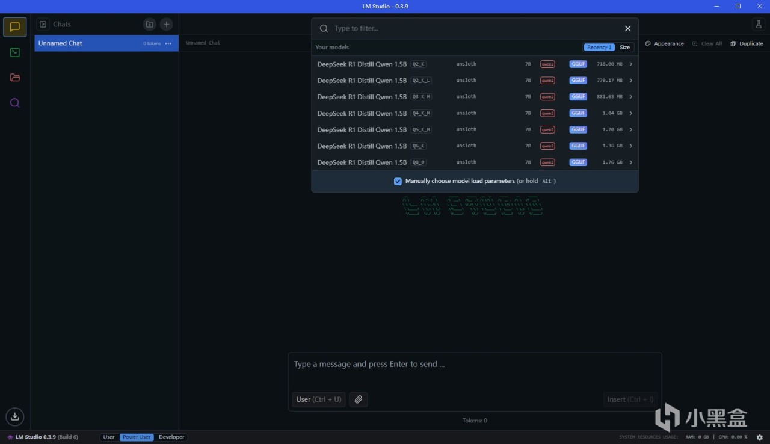Expand the Q6_K model row chevron
Image resolution: width=770 pixels, height=444 pixels.
(x=630, y=146)
